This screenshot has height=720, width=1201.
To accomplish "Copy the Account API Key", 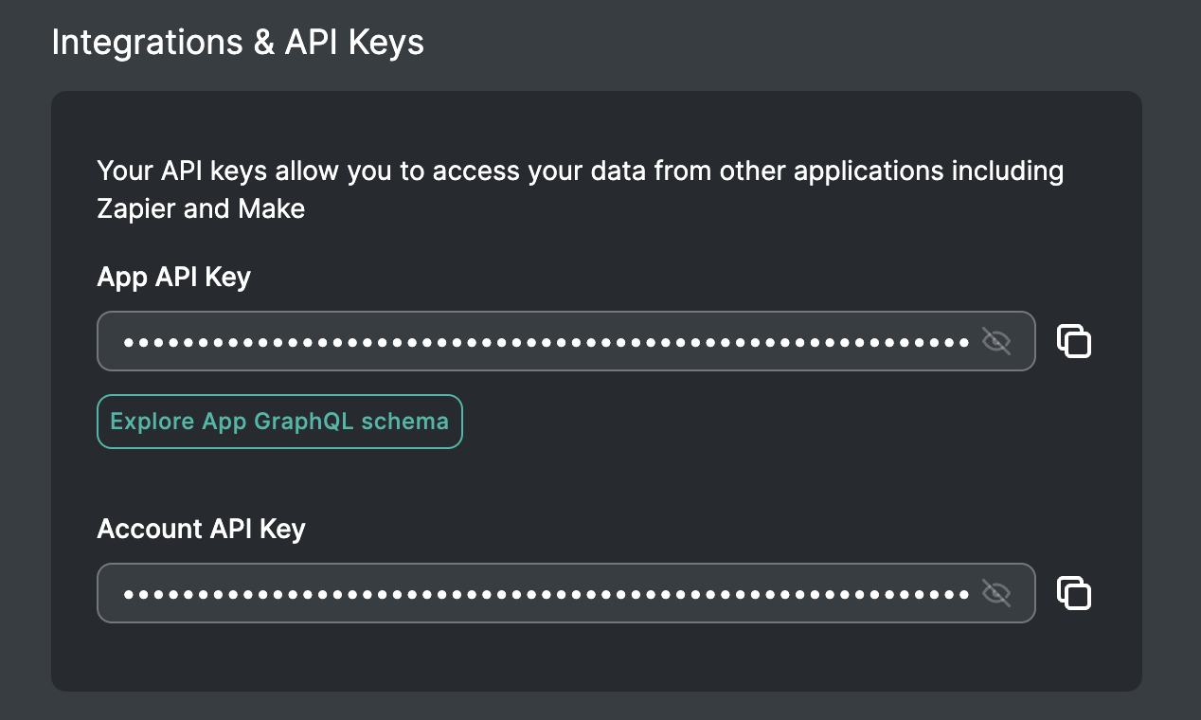I will click(x=1074, y=594).
